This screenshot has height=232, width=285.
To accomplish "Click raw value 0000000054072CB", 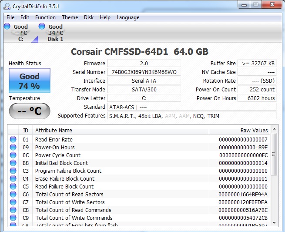I will 243,218.
